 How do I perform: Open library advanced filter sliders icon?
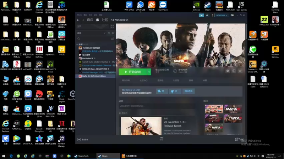(x=112, y=39)
